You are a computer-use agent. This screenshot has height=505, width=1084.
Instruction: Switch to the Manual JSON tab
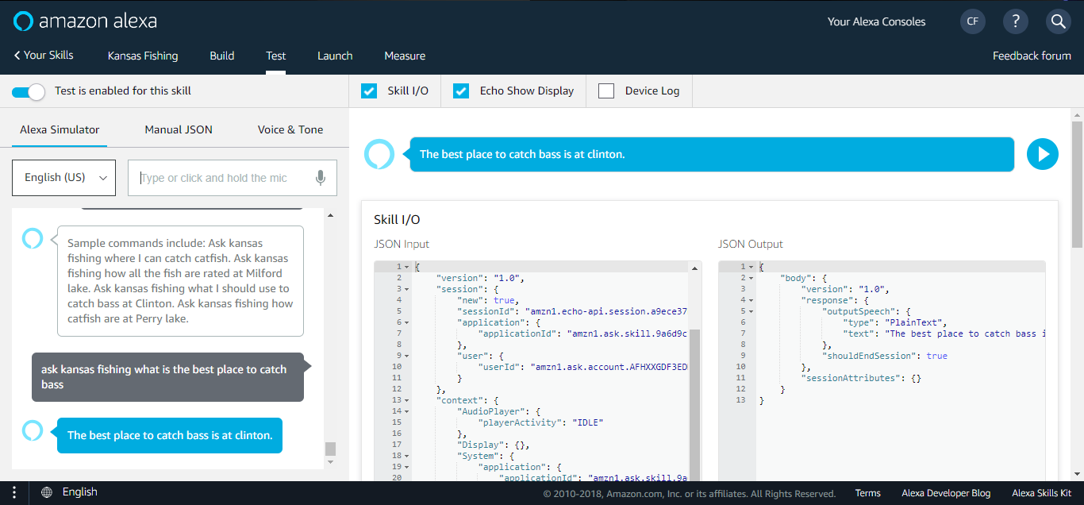click(x=179, y=129)
